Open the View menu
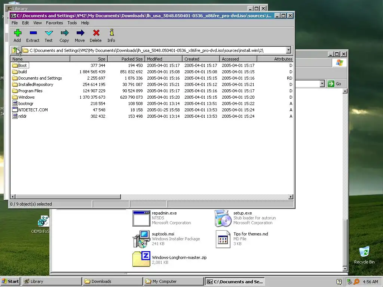 [x=37, y=23]
